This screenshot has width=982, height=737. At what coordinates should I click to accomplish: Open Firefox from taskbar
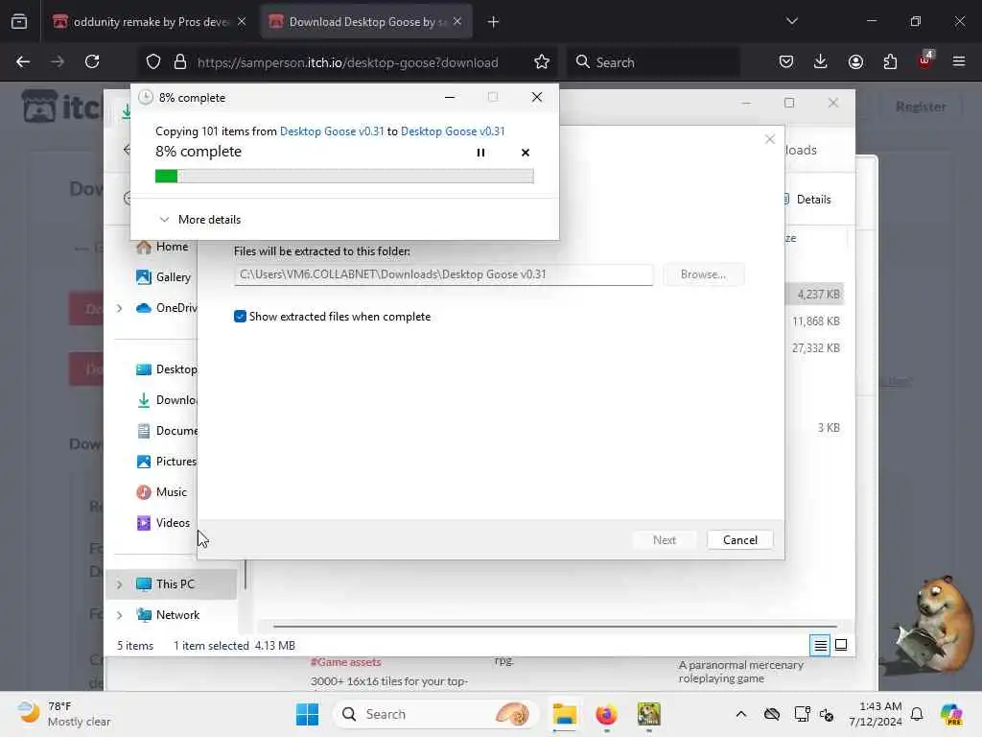pos(606,714)
